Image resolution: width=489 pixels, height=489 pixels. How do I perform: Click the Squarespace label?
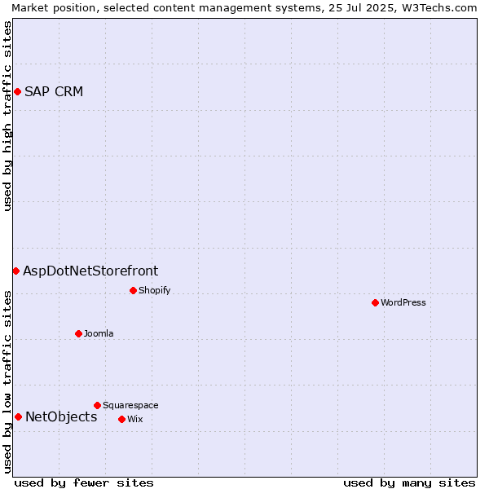(130, 405)
